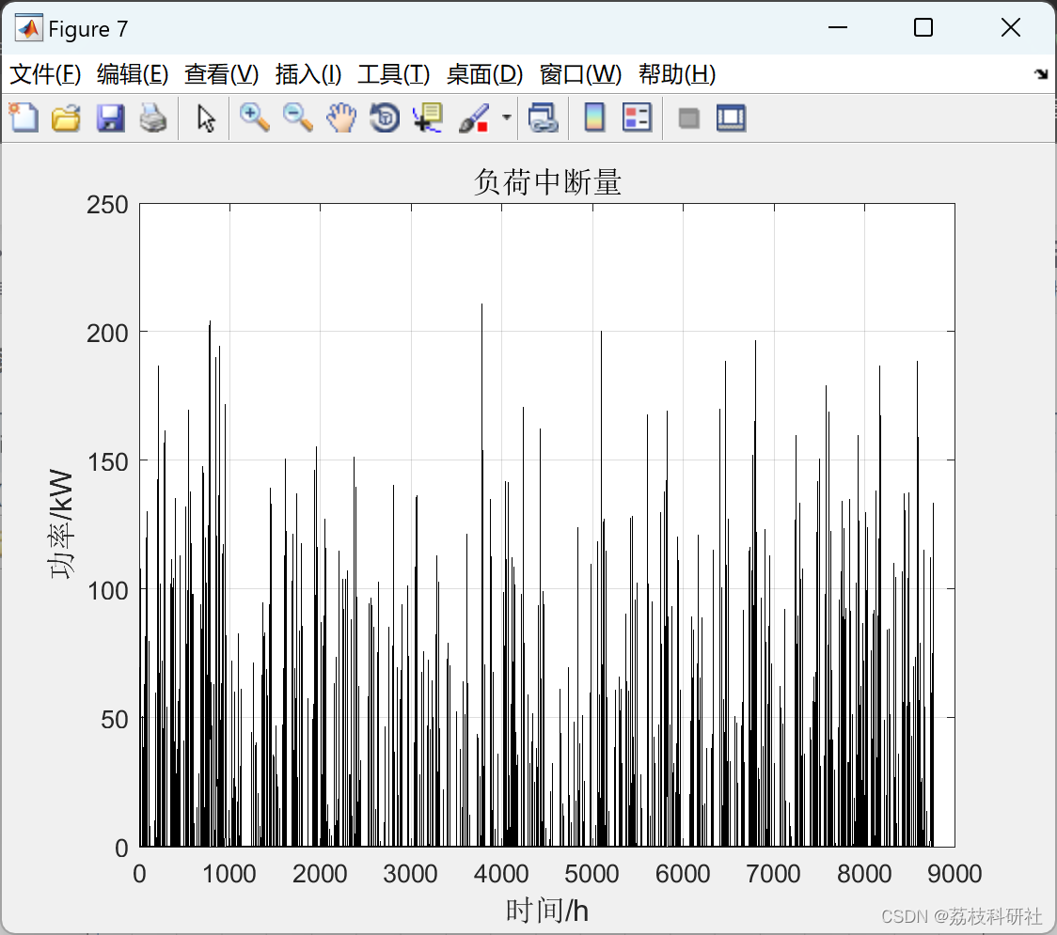Open a file with the folder icon
The image size is (1057, 935).
(66, 117)
